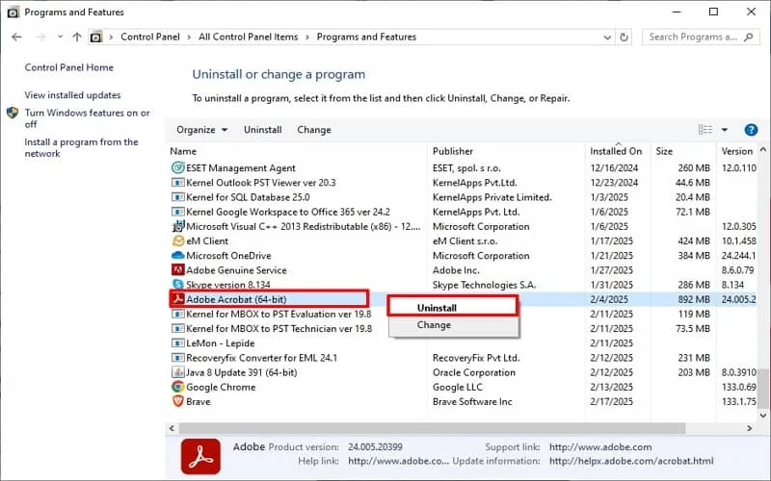The width and height of the screenshot is (771, 481).
Task: Open Turn Windows features on or off
Action: [x=87, y=118]
